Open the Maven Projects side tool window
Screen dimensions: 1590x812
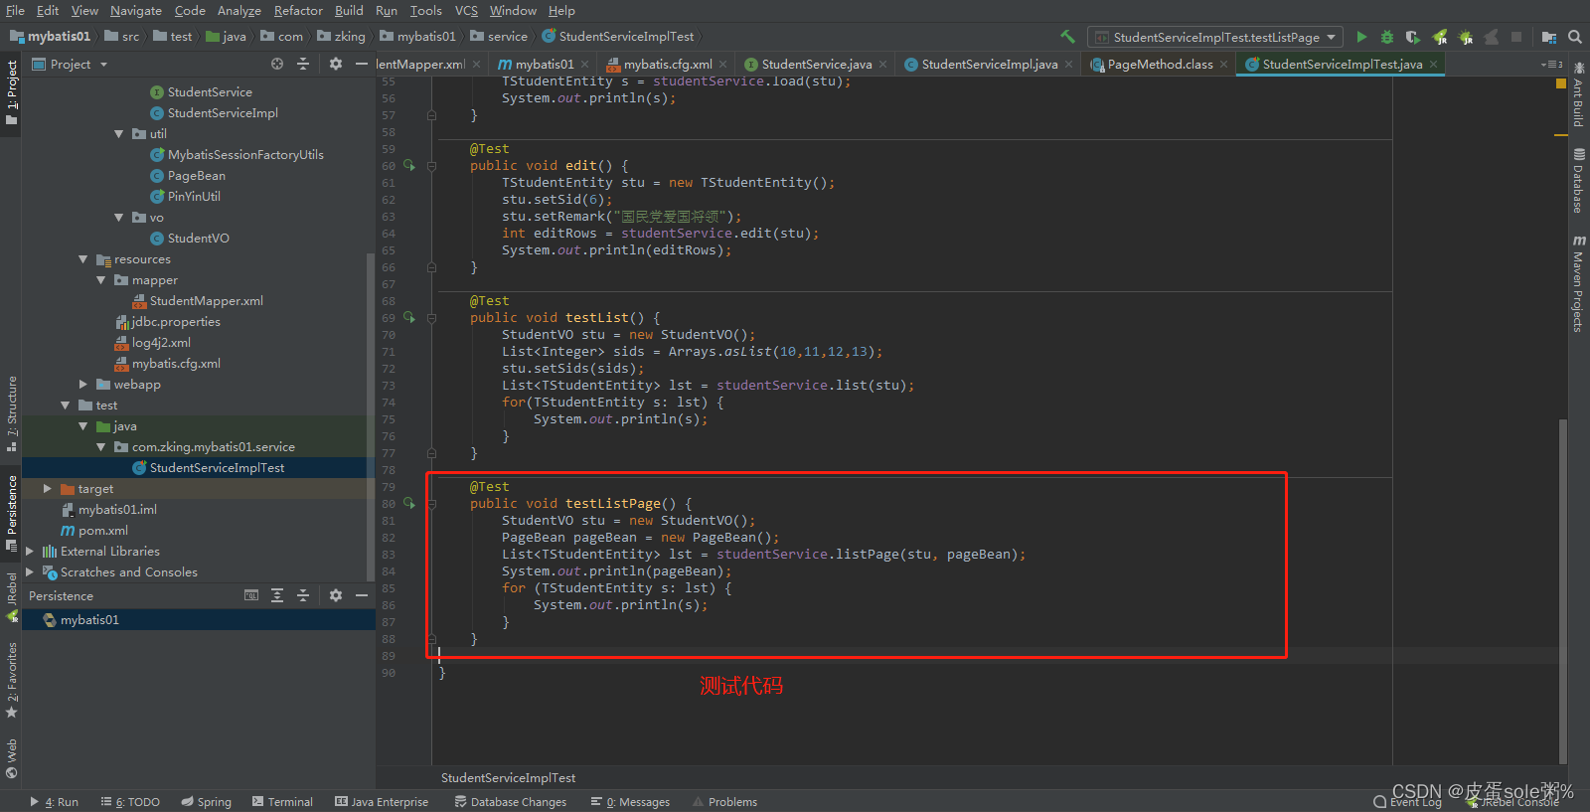1578,283
